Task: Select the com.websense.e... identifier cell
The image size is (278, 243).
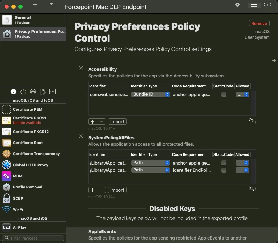Action: click(109, 94)
